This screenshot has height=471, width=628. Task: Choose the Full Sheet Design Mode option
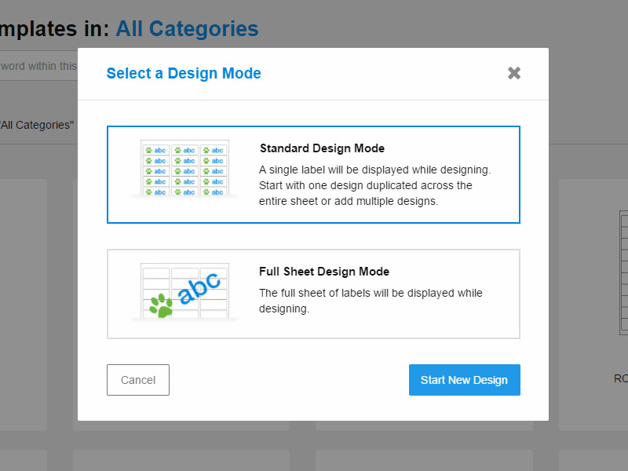coord(313,294)
